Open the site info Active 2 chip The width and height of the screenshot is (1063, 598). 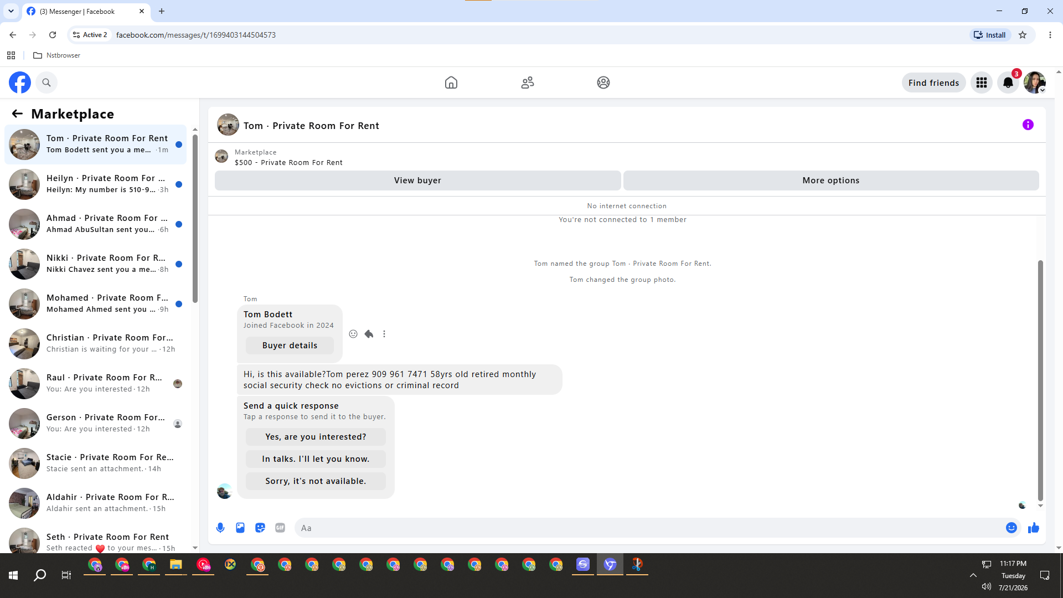[90, 35]
